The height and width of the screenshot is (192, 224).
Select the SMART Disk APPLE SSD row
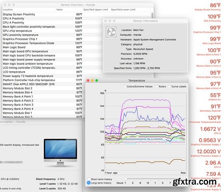pos(44,84)
